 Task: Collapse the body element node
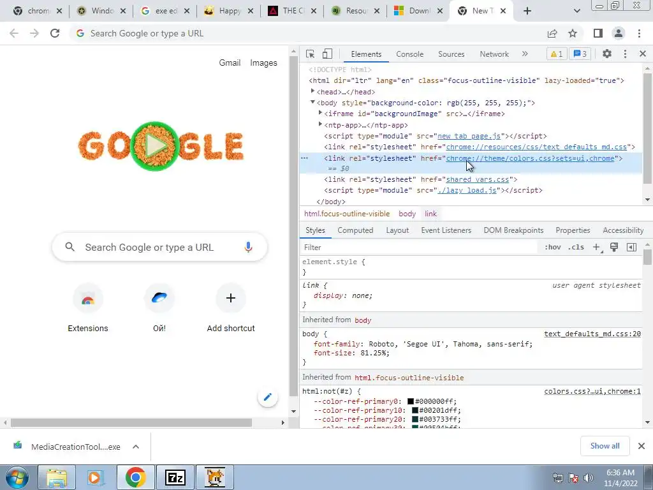pos(312,102)
